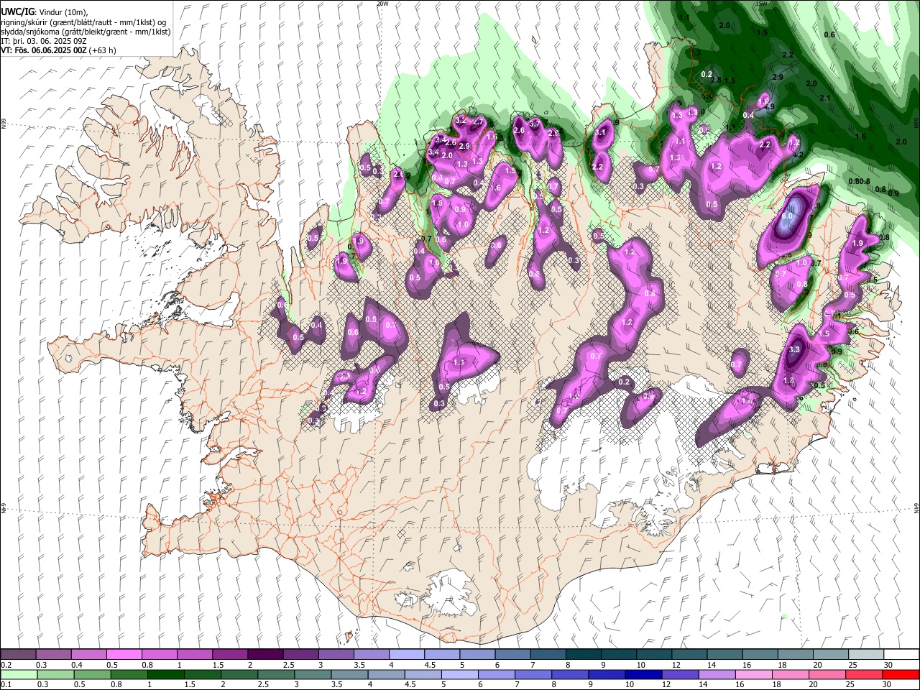
Task: Pick the 14 lavender rain legend swatch
Action: pyautogui.click(x=716, y=674)
